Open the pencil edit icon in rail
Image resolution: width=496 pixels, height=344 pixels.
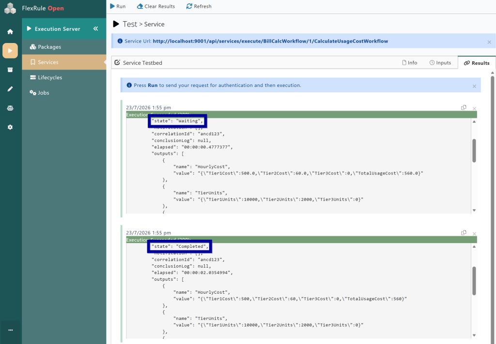coord(10,89)
